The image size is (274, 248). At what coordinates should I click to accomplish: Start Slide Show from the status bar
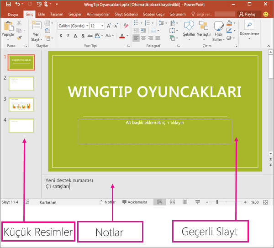pos(197,202)
